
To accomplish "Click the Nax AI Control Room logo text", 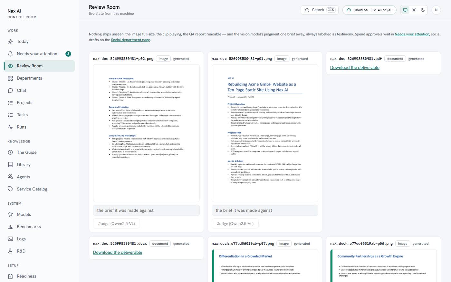I will (x=22, y=14).
